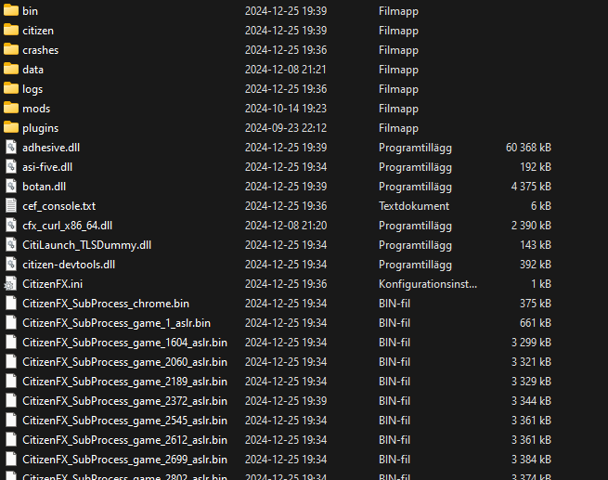Select the plugins folder icon
This screenshot has height=480, width=608.
[11, 127]
